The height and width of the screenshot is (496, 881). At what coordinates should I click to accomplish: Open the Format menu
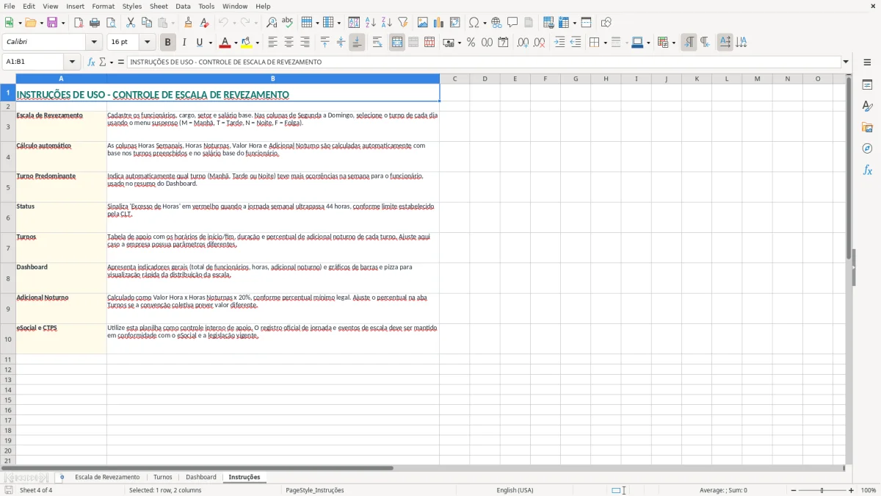pos(104,6)
